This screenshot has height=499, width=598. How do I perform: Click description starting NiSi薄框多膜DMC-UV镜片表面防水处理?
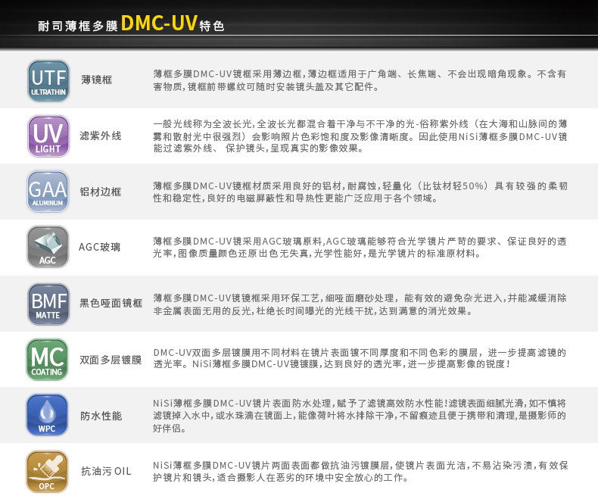(360, 416)
